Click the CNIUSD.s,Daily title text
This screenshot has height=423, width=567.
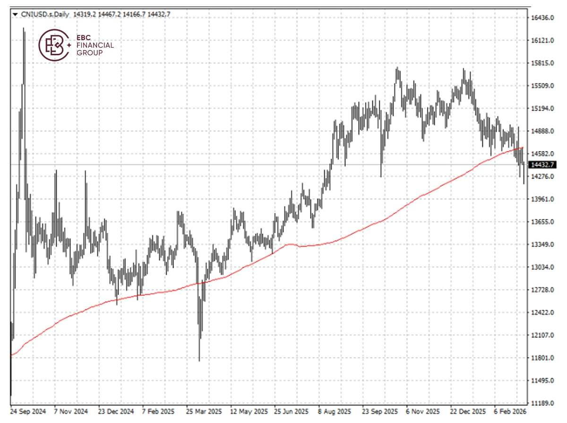click(x=45, y=14)
